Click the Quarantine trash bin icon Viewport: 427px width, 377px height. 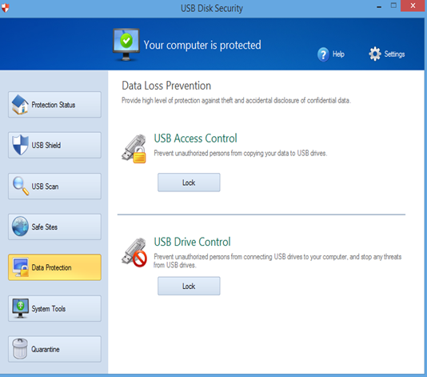click(x=20, y=349)
